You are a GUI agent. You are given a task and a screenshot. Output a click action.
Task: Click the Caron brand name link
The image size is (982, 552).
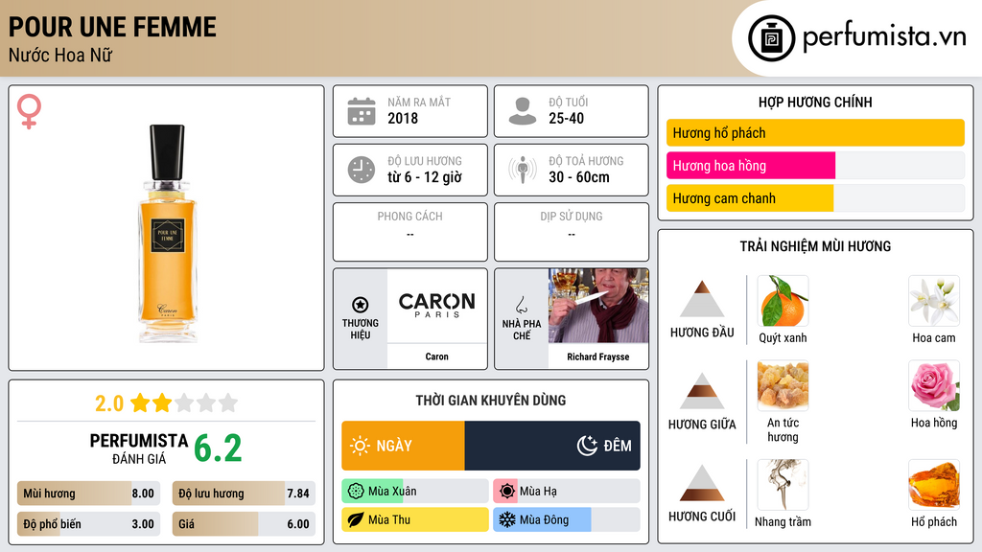point(436,356)
